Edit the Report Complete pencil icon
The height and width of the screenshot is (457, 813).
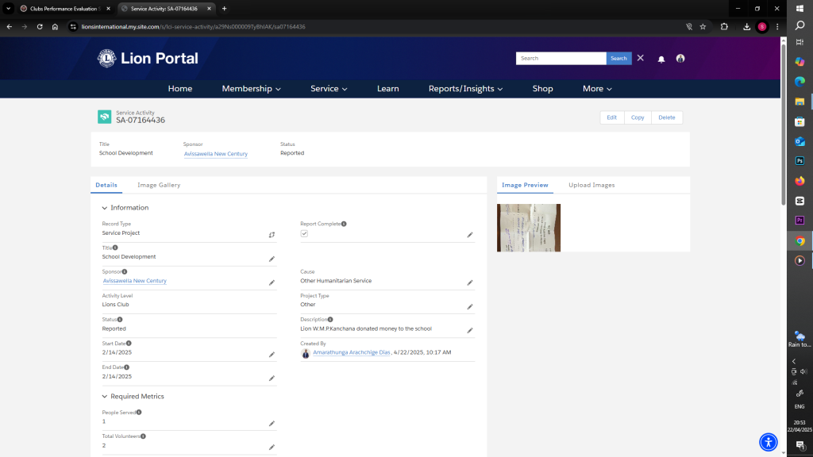point(470,235)
